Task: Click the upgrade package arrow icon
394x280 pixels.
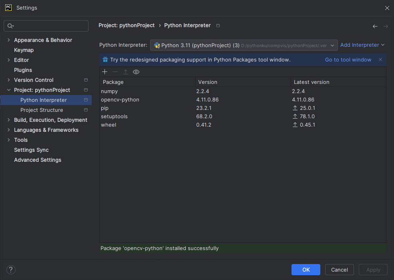Action: (x=126, y=72)
